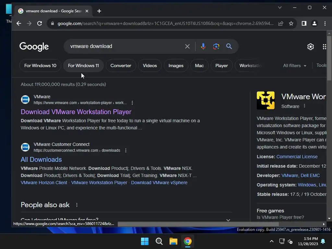Open Google apps grid
This screenshot has width=332, height=249.
tap(324, 47)
